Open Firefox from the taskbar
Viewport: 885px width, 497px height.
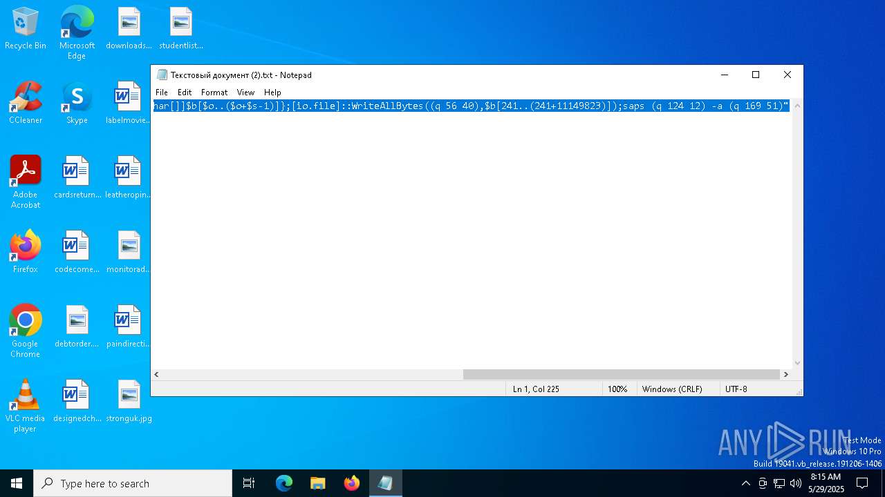click(352, 483)
